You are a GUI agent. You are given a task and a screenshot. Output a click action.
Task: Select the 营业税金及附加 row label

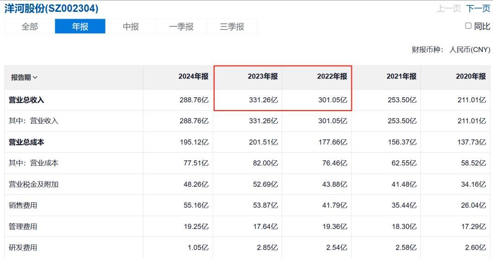click(x=34, y=184)
